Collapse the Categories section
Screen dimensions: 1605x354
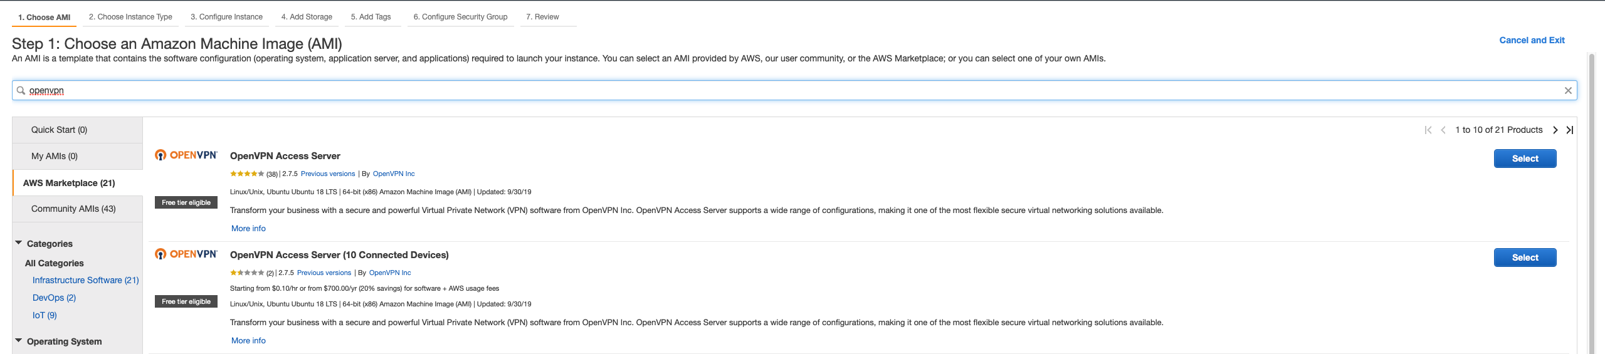tap(19, 242)
